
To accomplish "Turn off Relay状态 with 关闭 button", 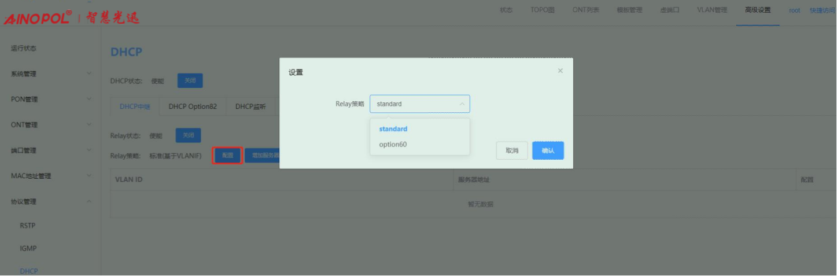I will point(188,135).
